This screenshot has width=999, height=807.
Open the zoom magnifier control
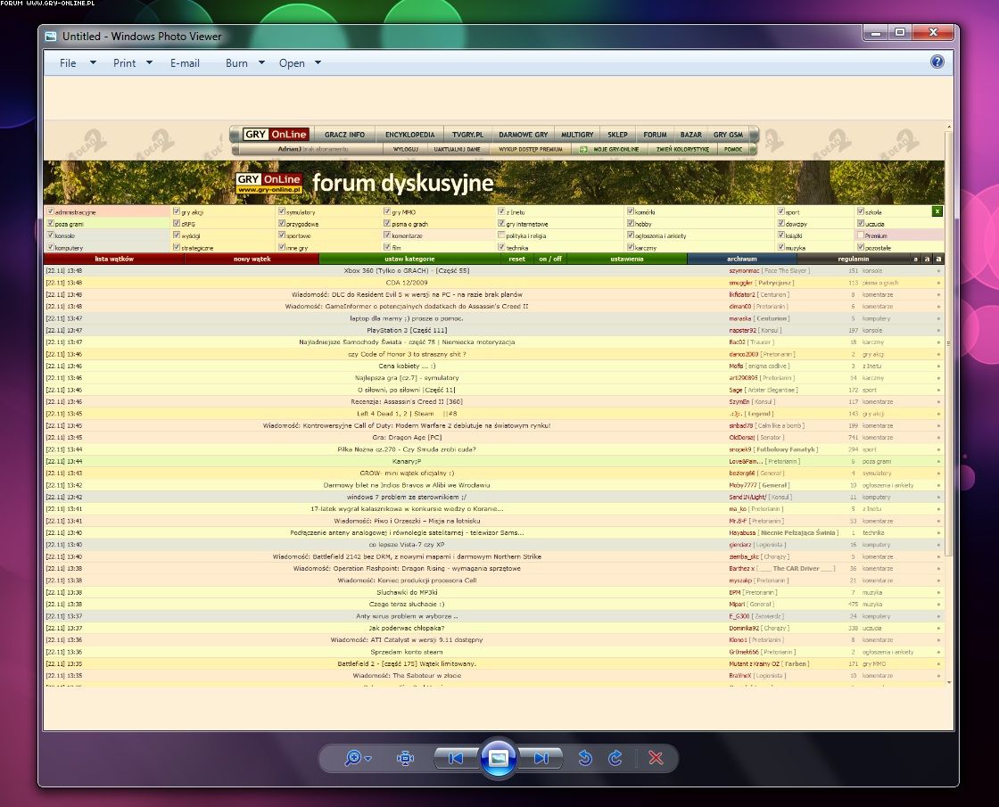(x=358, y=758)
